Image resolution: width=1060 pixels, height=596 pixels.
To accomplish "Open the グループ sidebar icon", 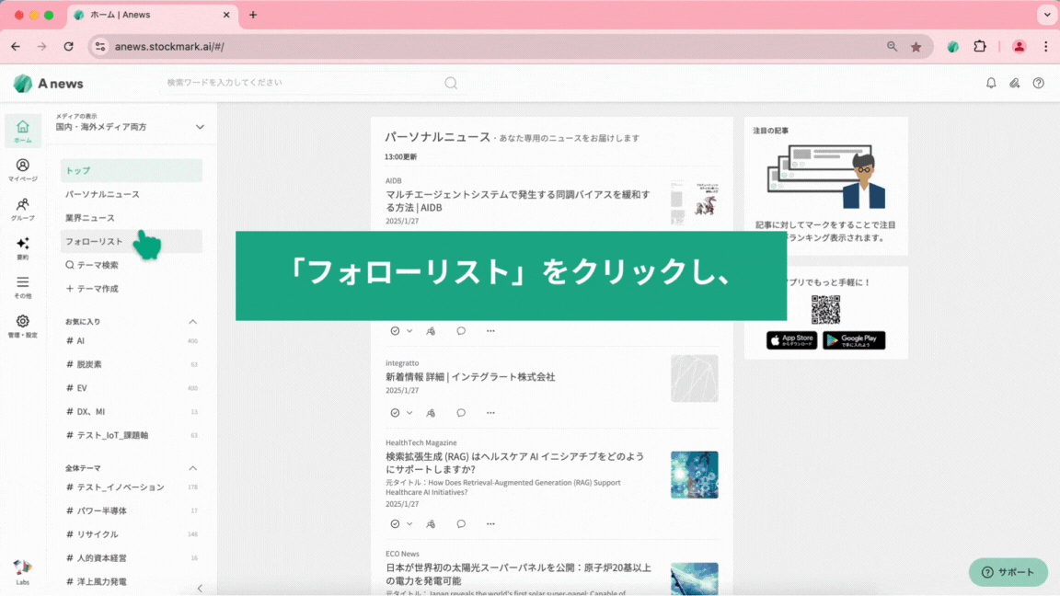I will [23, 209].
